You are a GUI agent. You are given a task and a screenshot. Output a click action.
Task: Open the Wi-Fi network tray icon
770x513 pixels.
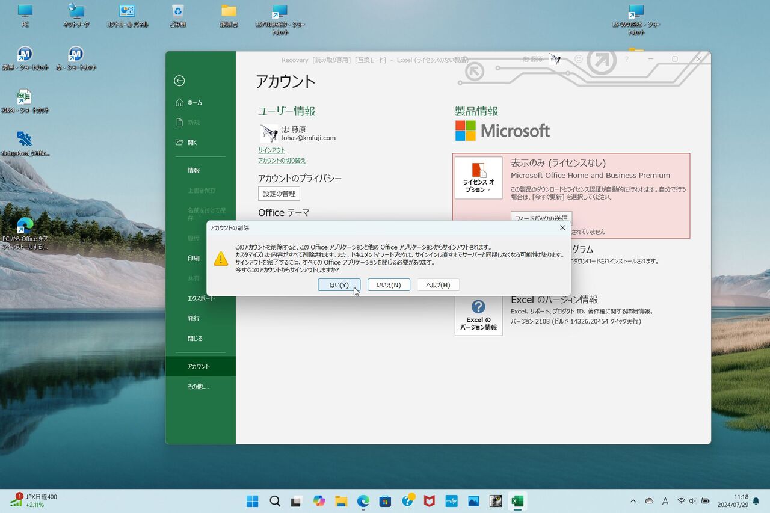(x=681, y=501)
